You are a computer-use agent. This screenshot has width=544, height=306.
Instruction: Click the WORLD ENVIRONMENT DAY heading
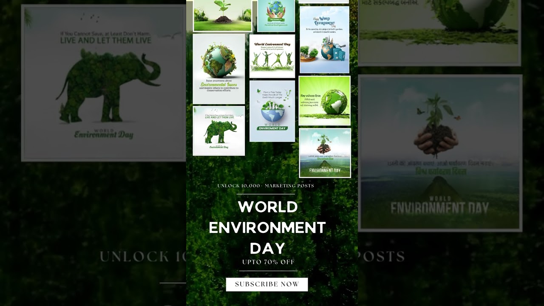tap(267, 227)
